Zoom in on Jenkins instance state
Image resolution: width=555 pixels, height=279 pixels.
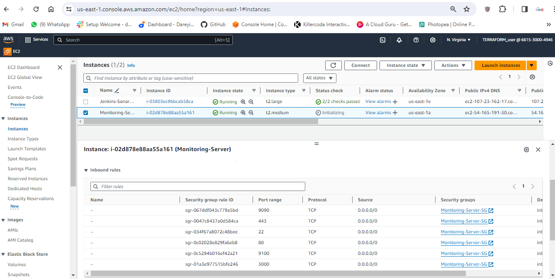tap(243, 102)
